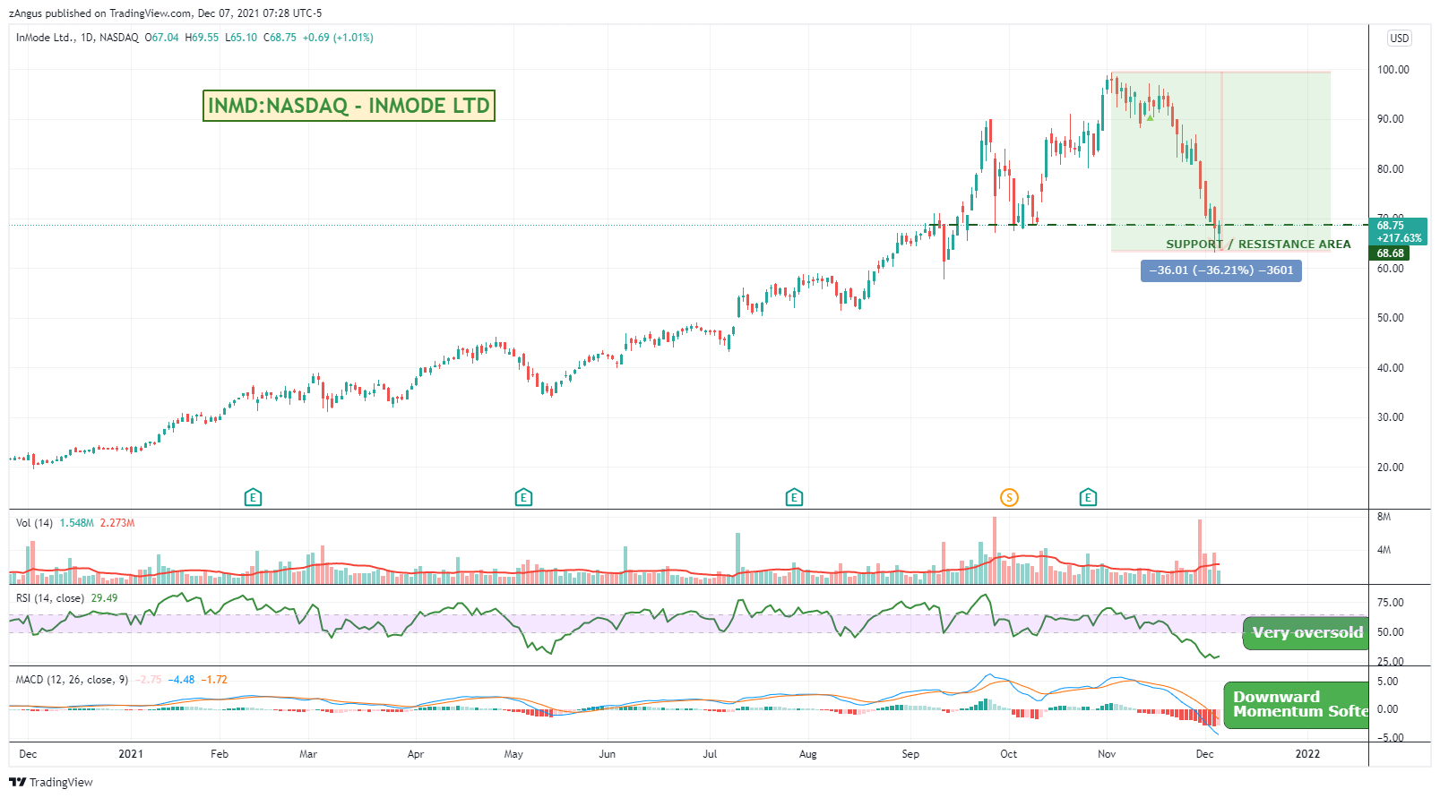
Task: Click the 4M volume axis label
Action: [x=1384, y=550]
